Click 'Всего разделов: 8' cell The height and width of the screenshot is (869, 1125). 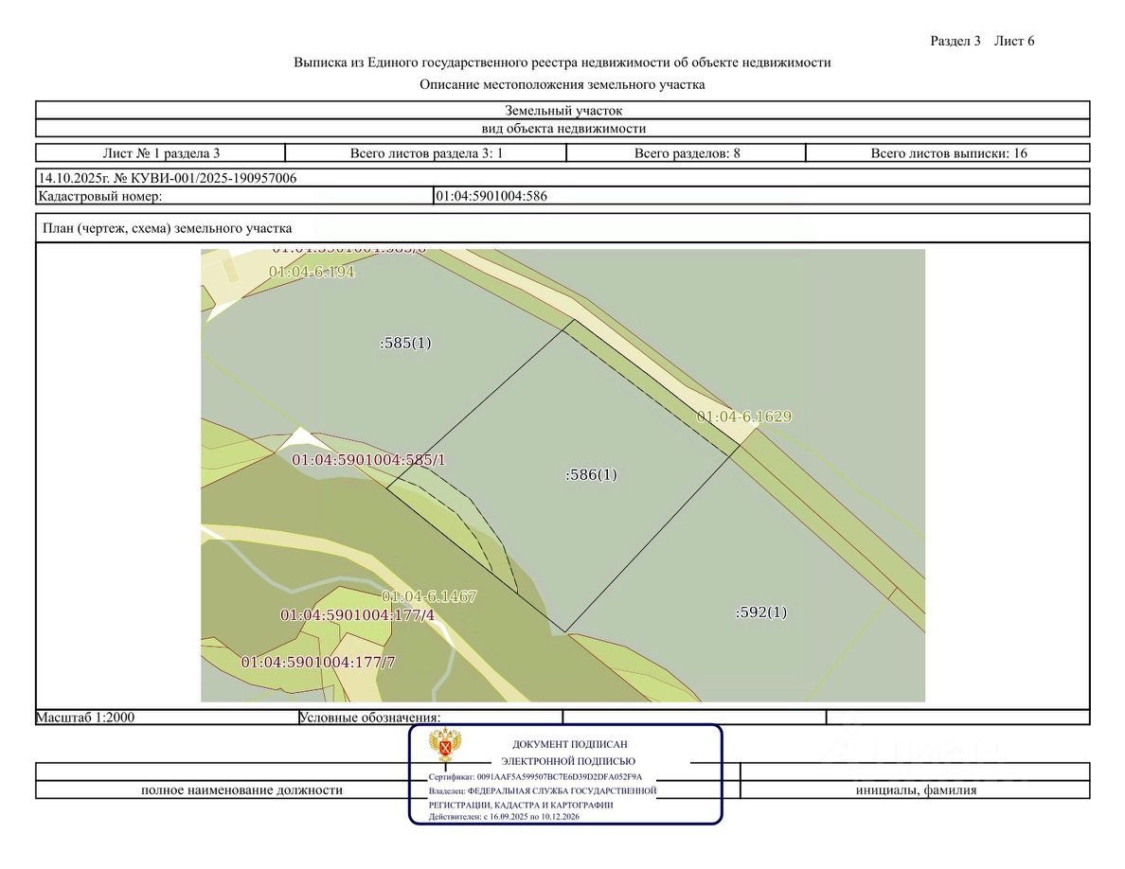(687, 152)
